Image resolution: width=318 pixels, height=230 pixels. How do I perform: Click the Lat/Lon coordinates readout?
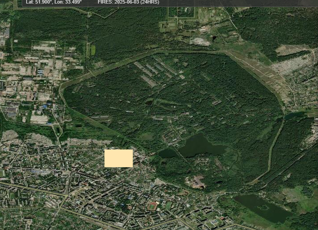point(54,2)
